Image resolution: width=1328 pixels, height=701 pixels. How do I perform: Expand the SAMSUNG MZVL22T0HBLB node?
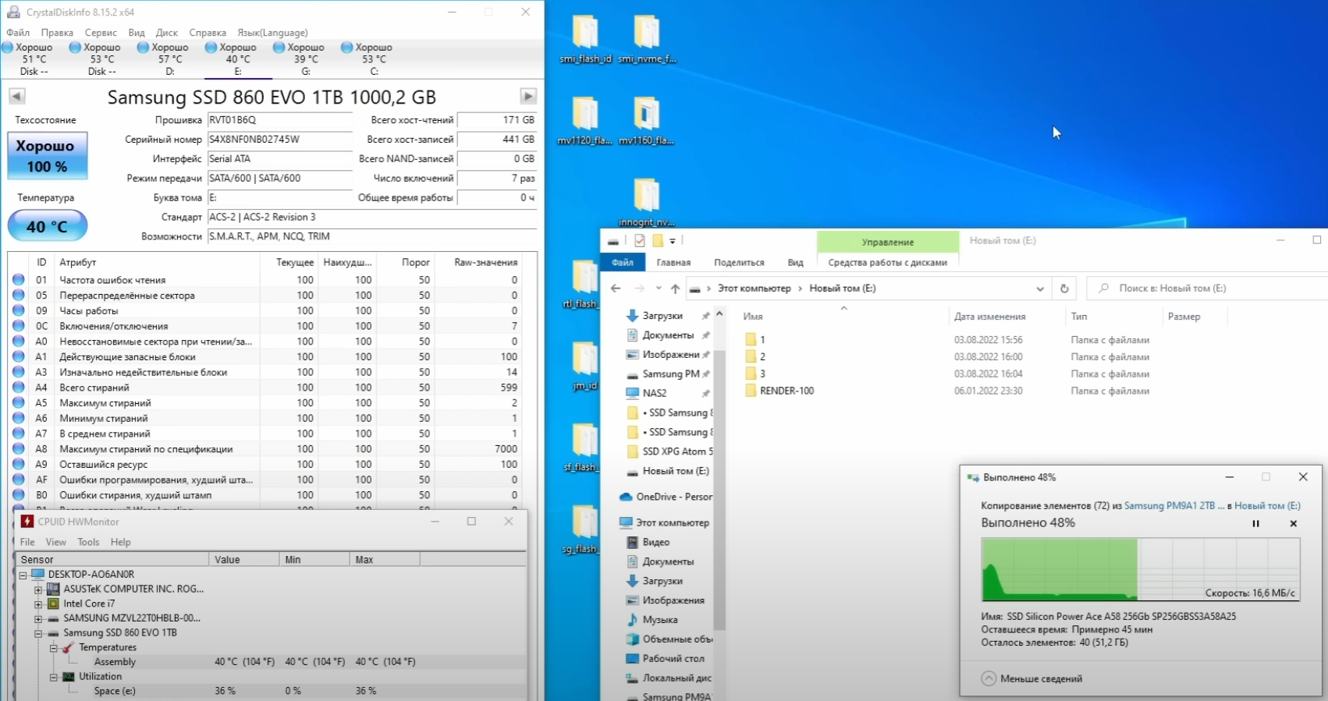(x=38, y=618)
